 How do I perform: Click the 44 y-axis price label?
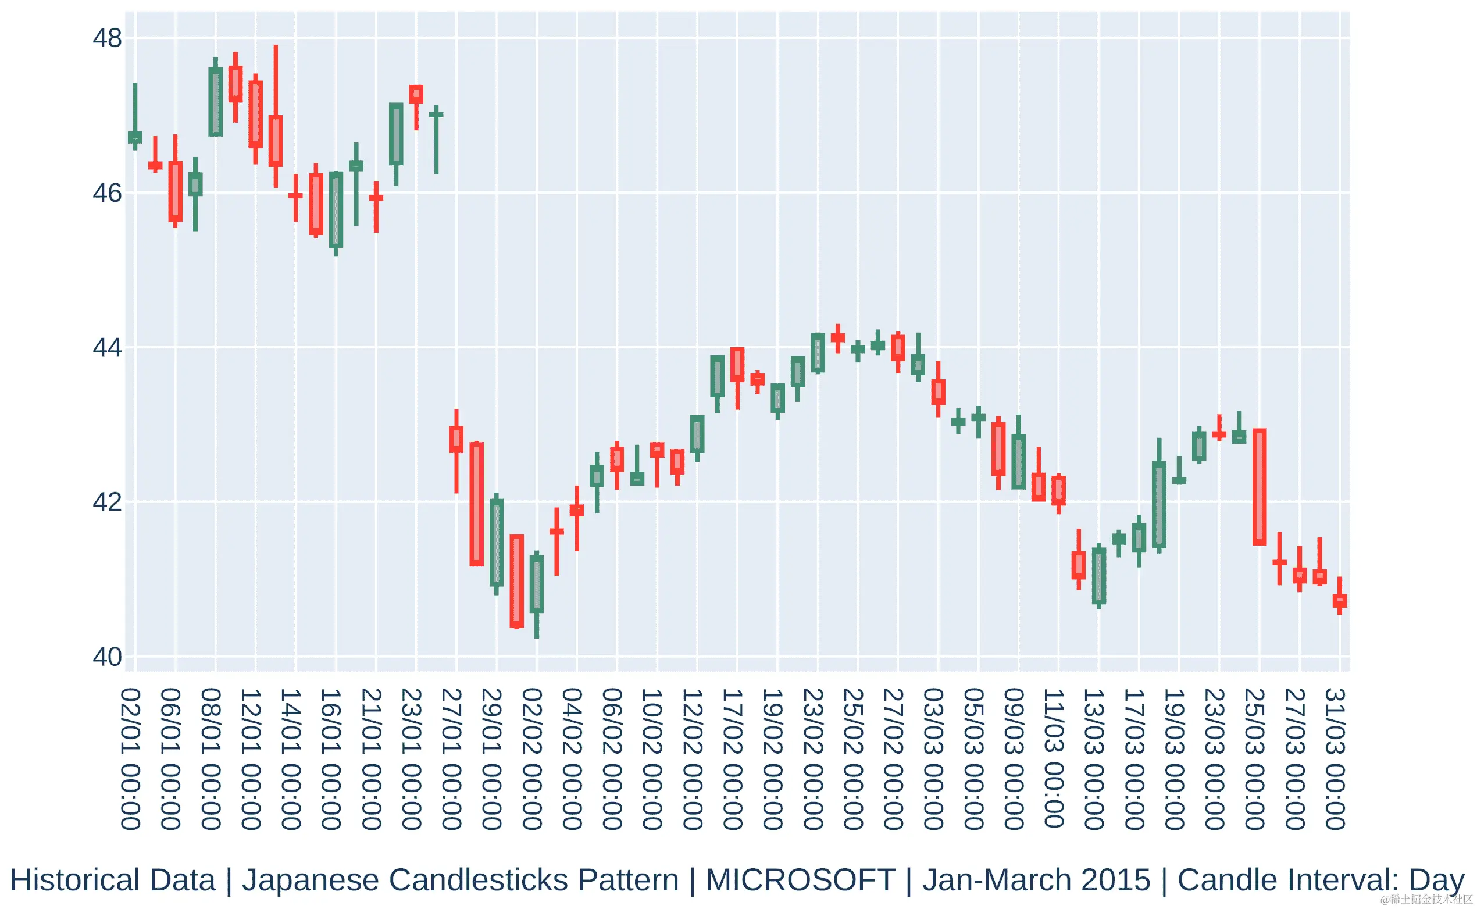(107, 347)
